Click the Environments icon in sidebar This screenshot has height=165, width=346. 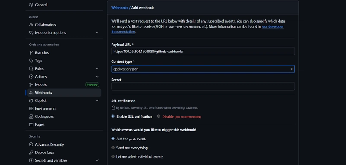point(31,108)
